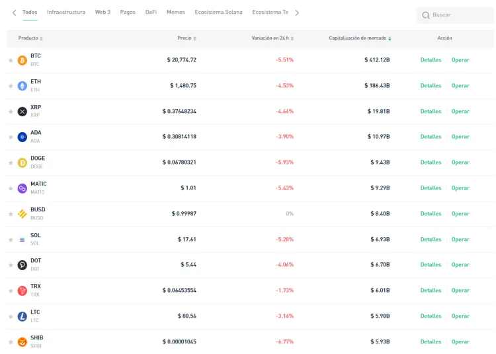
Task: Click the Litecoin LTC logo
Action: pos(22,316)
